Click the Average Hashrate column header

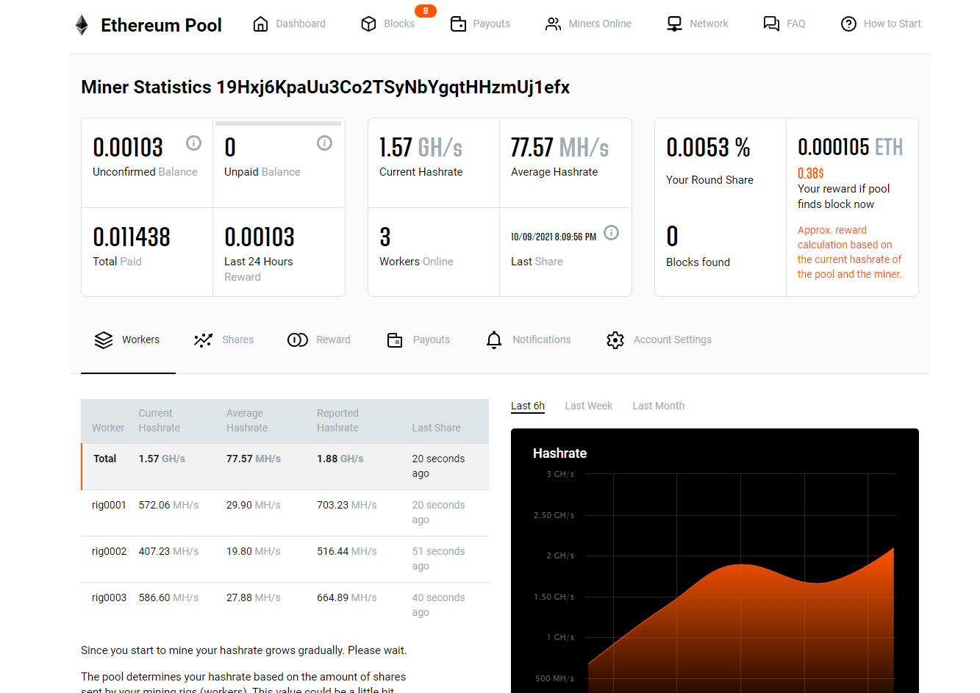point(246,420)
